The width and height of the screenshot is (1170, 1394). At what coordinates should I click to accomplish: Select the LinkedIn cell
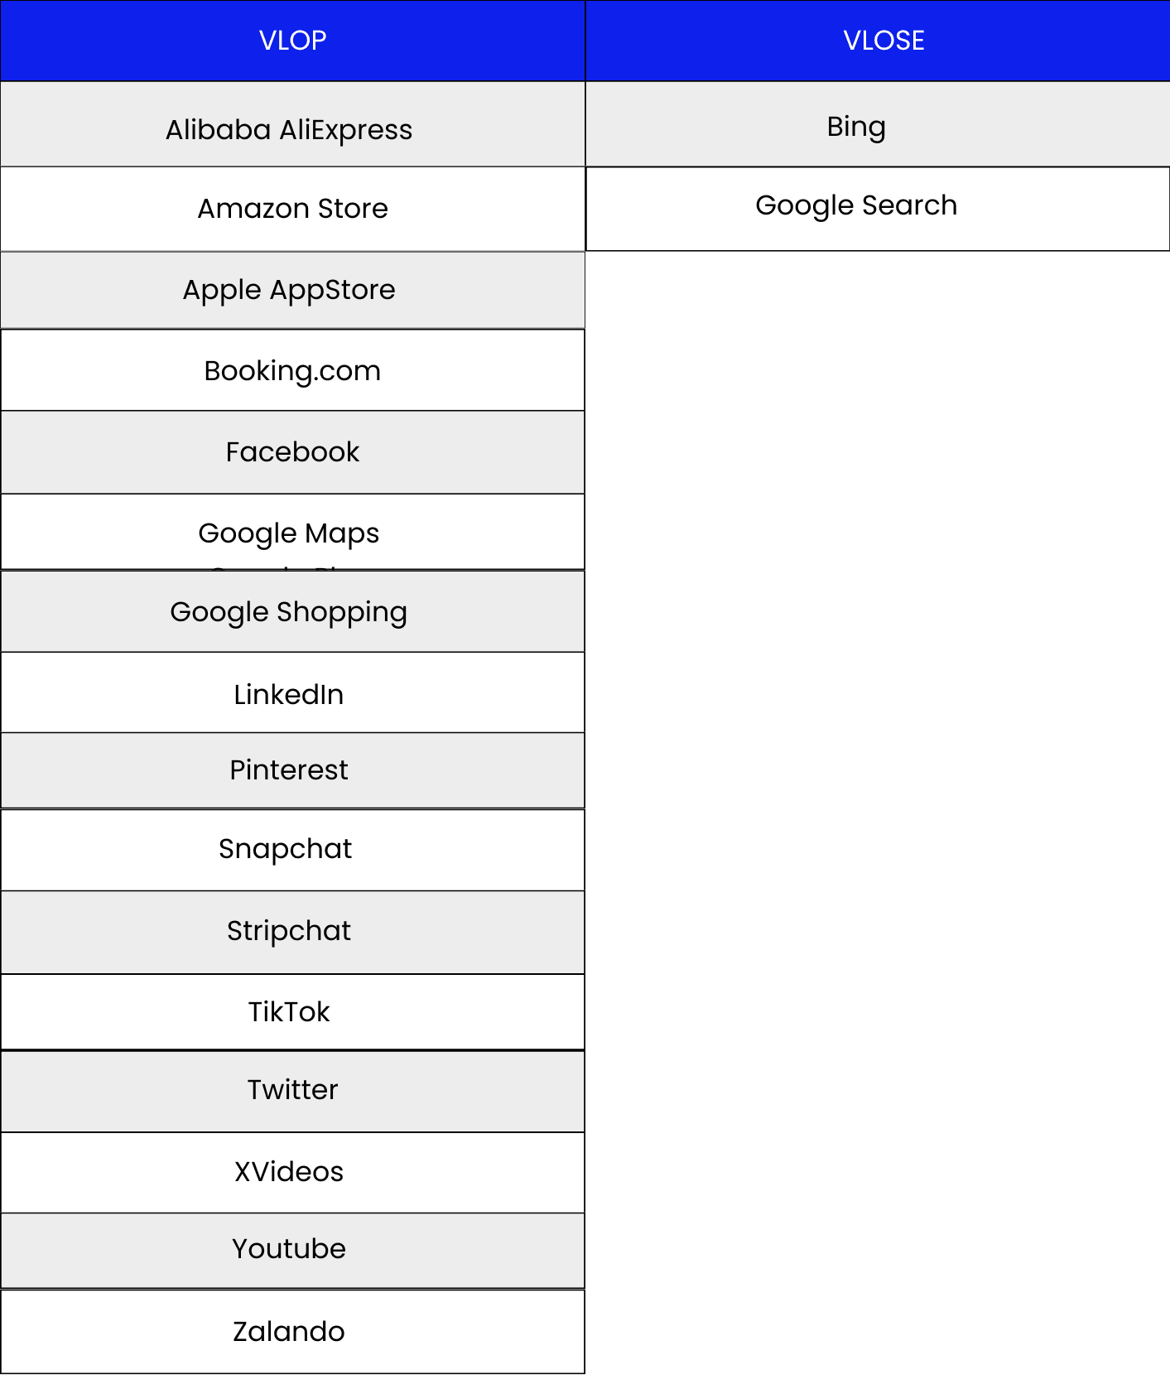pyautogui.click(x=289, y=694)
